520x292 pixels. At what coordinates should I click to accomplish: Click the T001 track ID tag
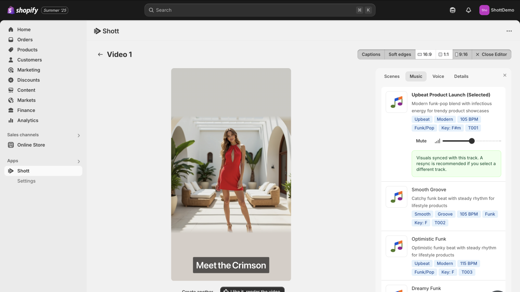pos(473,128)
